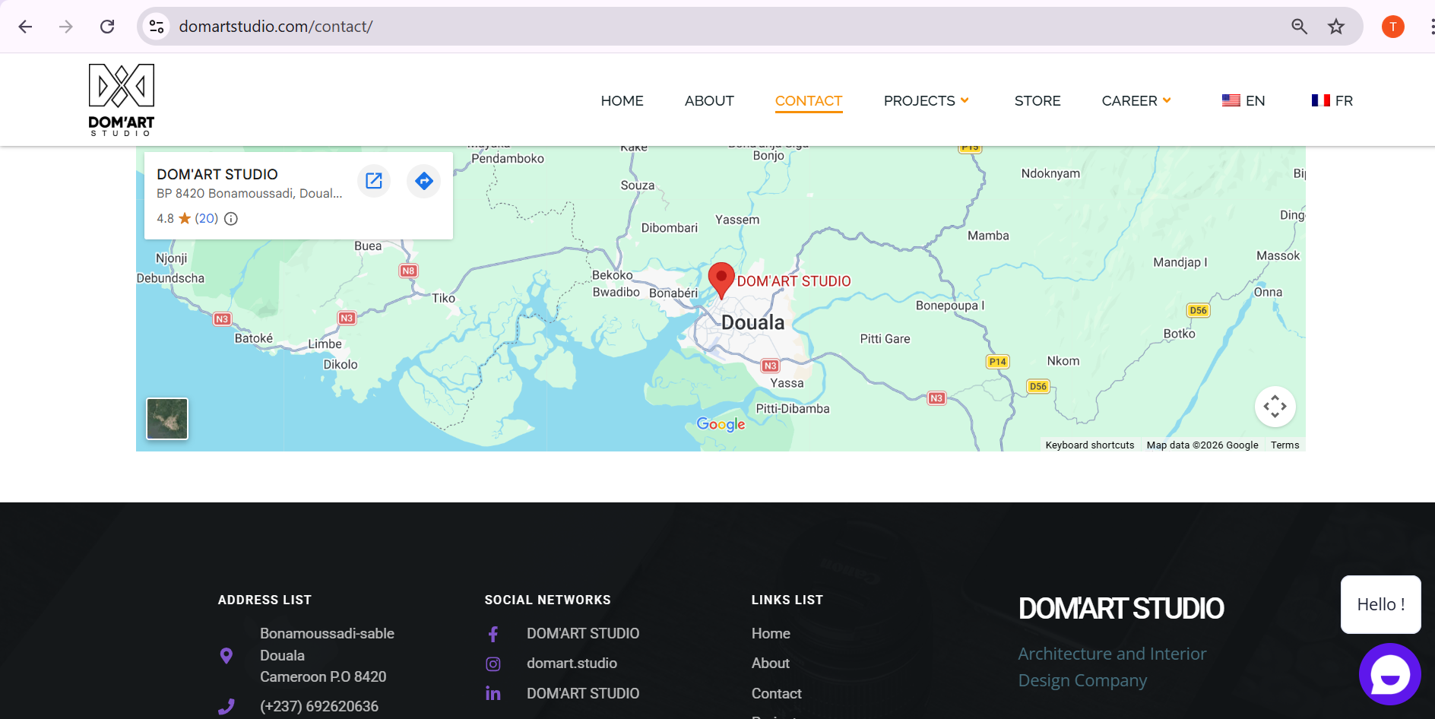Switch site language to French
Screen dimensions: 1435x719
tap(1332, 101)
